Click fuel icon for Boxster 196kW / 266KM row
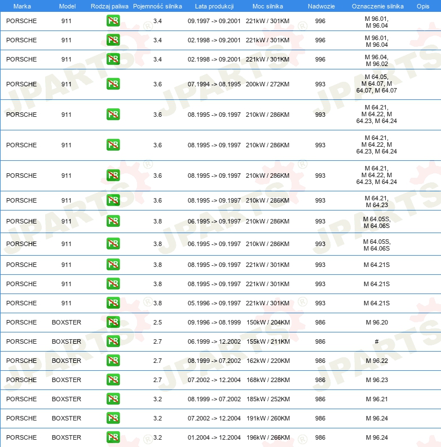Screen dimensions: 441x447 click(113, 437)
